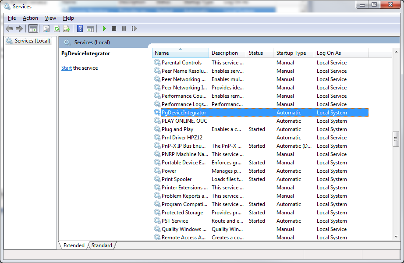This screenshot has height=263, width=404.
Task: Switch to the Standard tab
Action: point(102,245)
